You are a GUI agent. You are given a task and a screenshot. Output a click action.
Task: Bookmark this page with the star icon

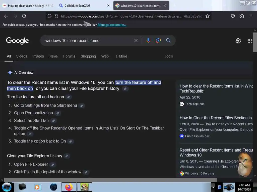[208, 16]
